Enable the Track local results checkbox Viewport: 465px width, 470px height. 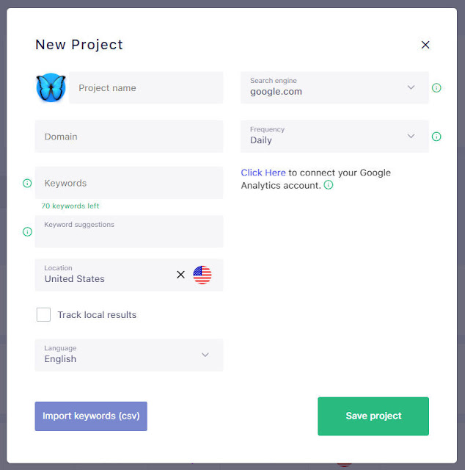tap(43, 314)
